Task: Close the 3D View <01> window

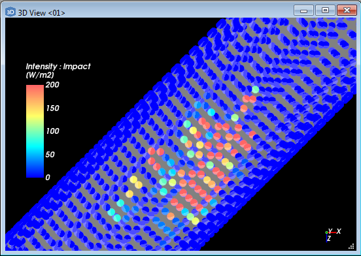Action: click(x=347, y=10)
